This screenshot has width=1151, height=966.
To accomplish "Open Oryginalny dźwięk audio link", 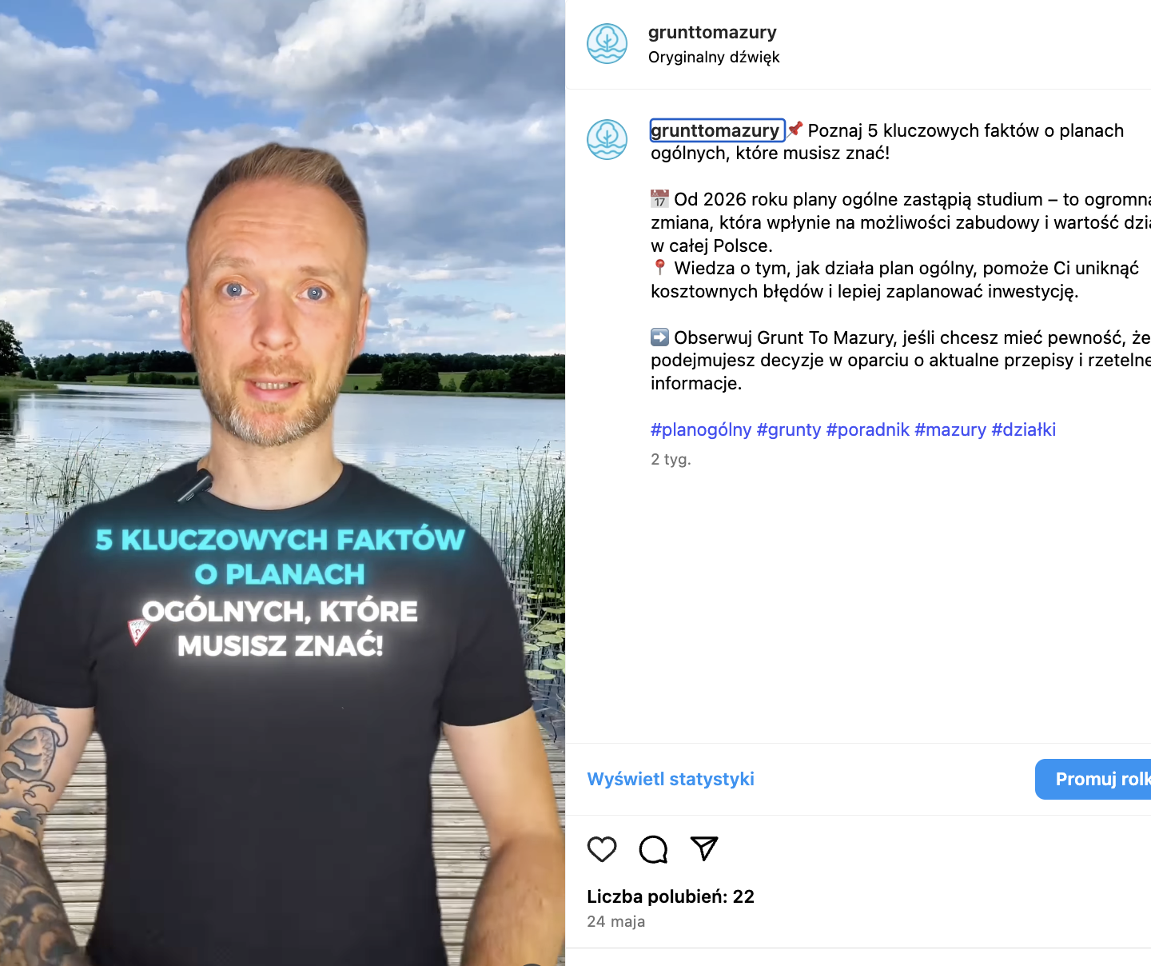I will pos(714,57).
